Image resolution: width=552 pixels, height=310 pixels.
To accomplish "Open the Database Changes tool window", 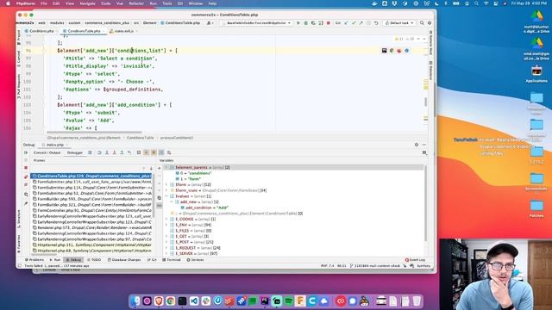I will point(124,260).
